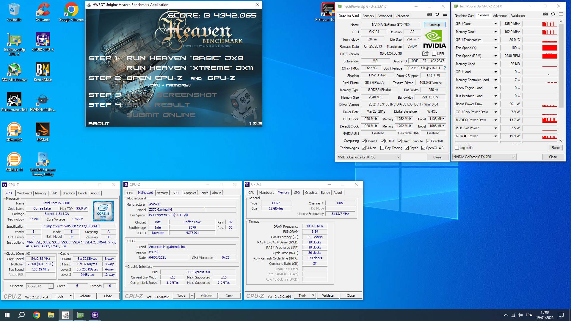Click the Lookup button in GPU-Z
Screen dimensions: 571x321
click(x=434, y=25)
